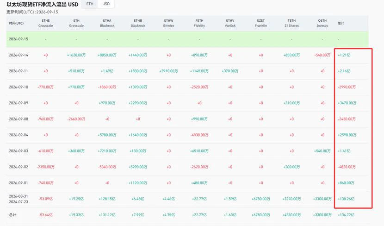Screen dimensions: 384x226
Task: Click the +860.00万 total value
Action: pos(346,183)
